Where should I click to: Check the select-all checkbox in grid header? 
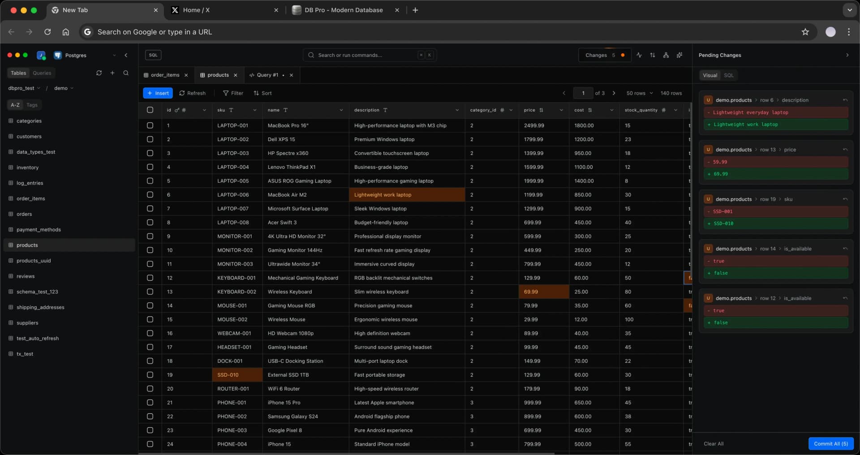[x=150, y=110]
